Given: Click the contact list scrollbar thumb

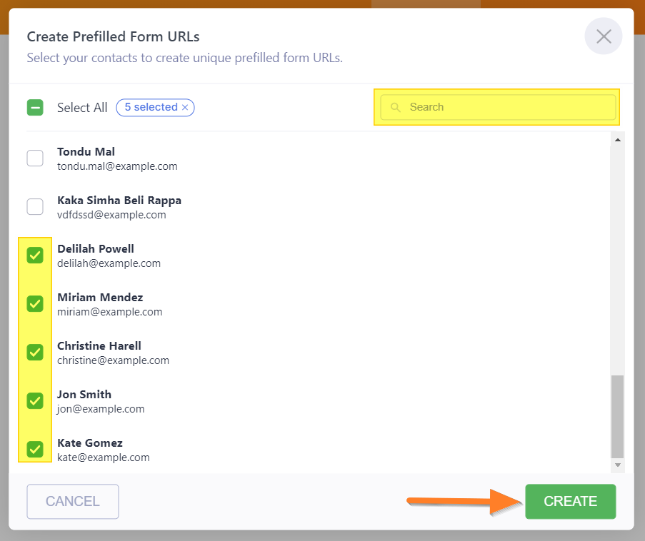Looking at the screenshot, I should [x=617, y=416].
